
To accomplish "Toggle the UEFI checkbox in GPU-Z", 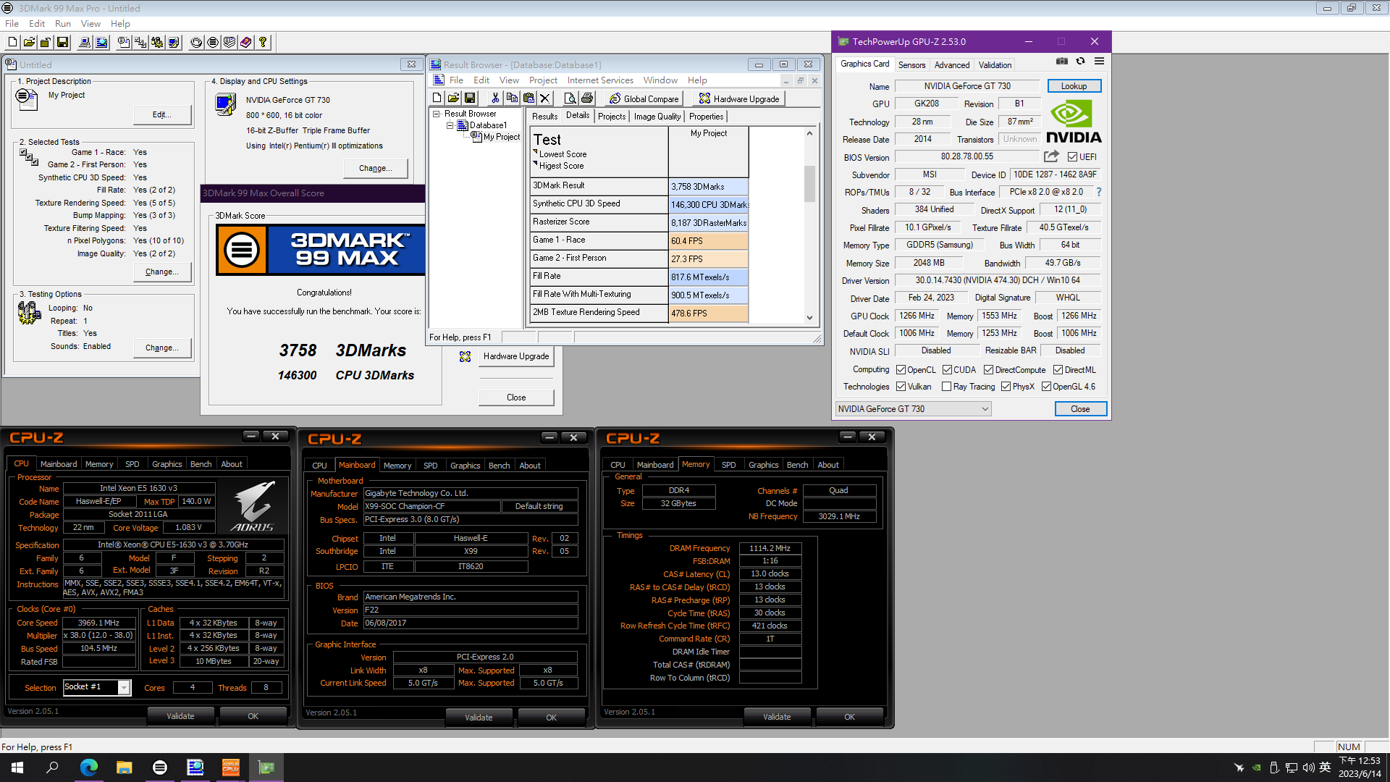I will click(x=1072, y=157).
